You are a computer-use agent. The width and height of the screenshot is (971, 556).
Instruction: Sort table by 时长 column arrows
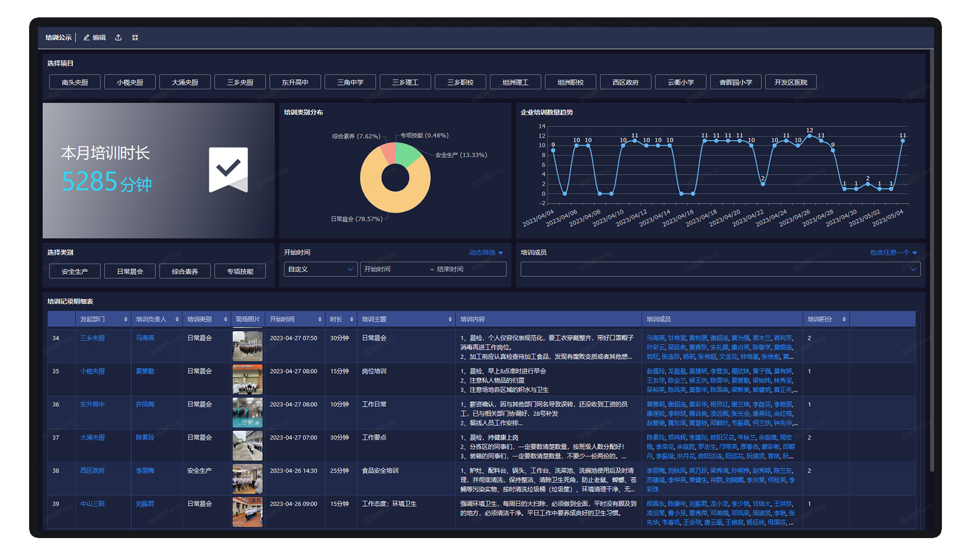pos(352,319)
